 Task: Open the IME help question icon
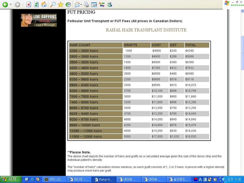coord(215,179)
